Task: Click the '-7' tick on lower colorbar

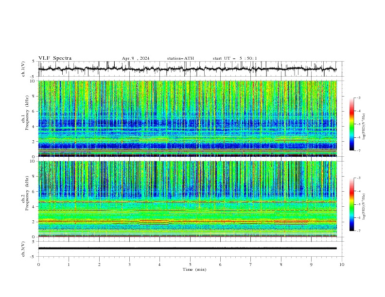Action: point(358,231)
